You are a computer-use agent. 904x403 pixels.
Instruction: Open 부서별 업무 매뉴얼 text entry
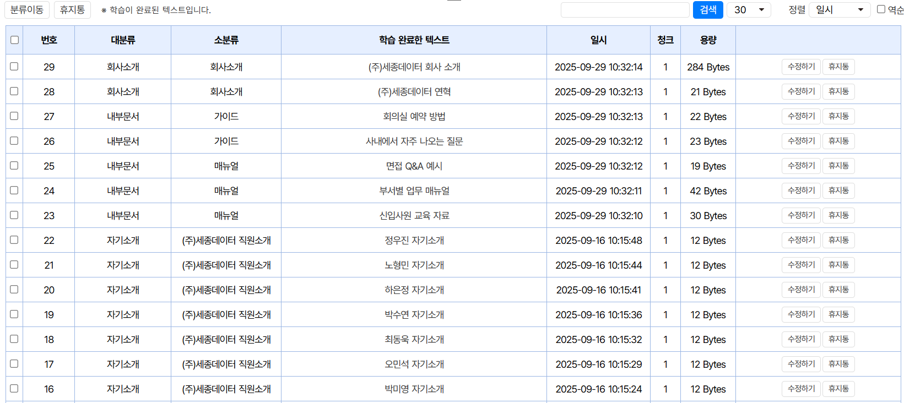[414, 191]
